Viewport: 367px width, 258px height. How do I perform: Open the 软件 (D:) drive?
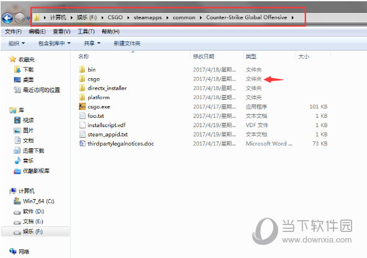pos(29,211)
